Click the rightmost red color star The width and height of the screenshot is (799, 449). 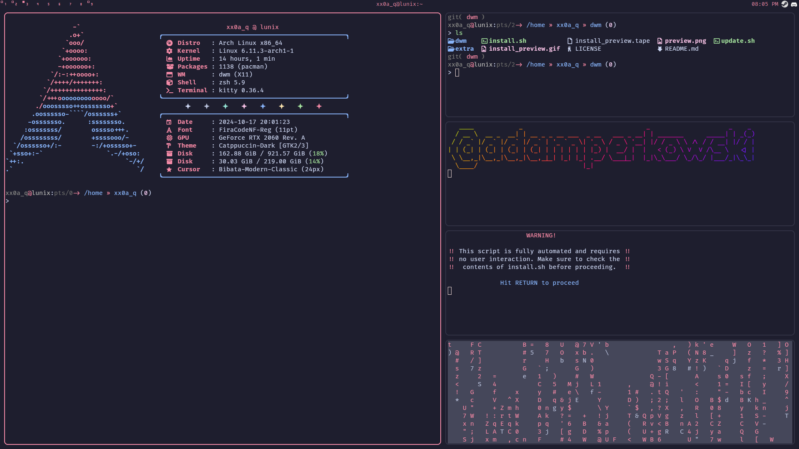319,106
